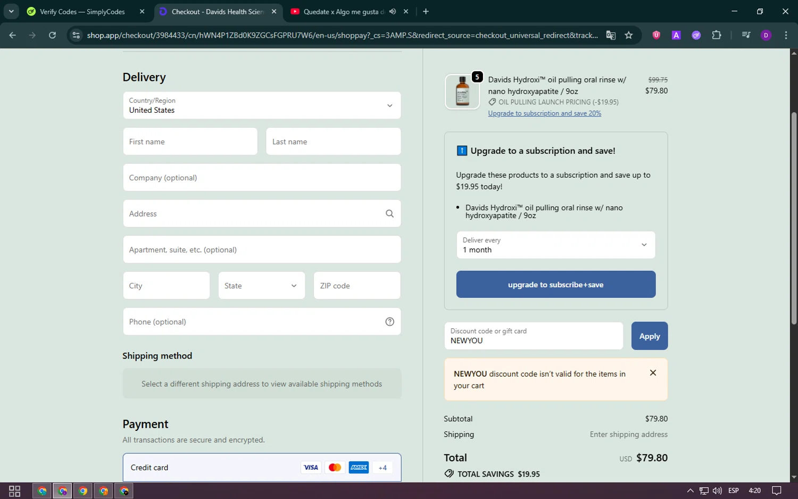798x499 pixels.
Task: Click the browser back arrow
Action: coord(13,35)
